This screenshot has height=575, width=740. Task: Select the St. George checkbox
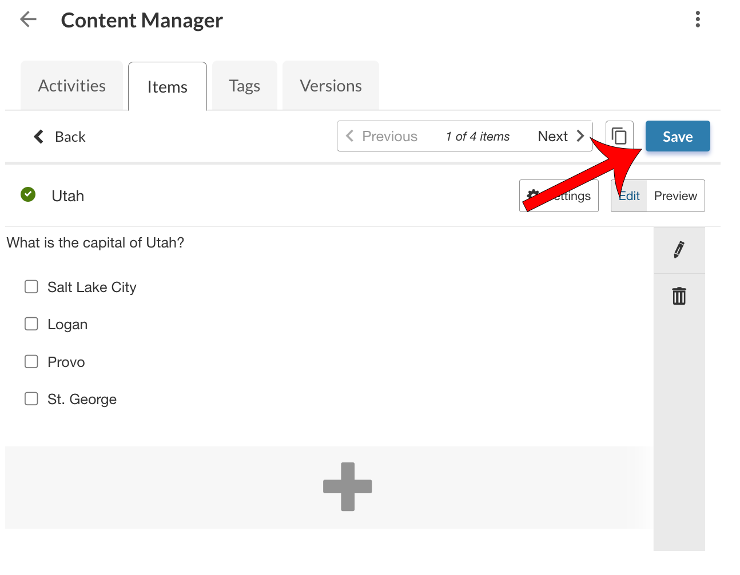[31, 399]
